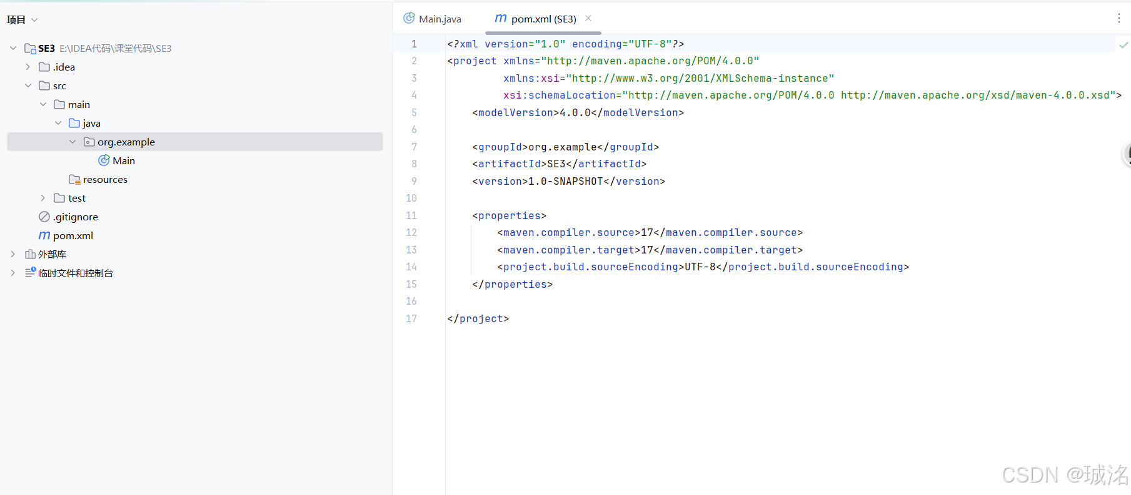This screenshot has width=1131, height=495.
Task: Click the project.build.sourceEncoding line
Action: (703, 267)
